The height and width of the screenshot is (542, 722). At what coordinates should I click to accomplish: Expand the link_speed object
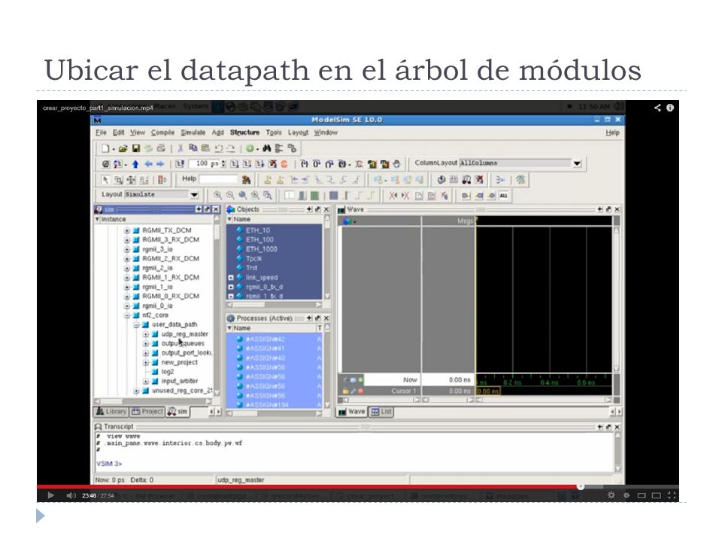[x=231, y=278]
